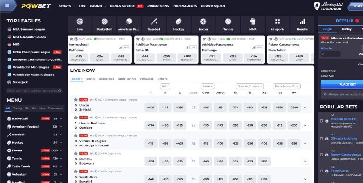Select the Basketball icon tile
363x183 pixels.
(x=104, y=25)
